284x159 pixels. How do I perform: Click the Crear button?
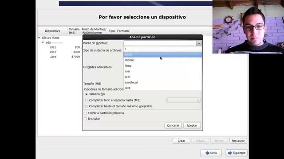(x=181, y=141)
